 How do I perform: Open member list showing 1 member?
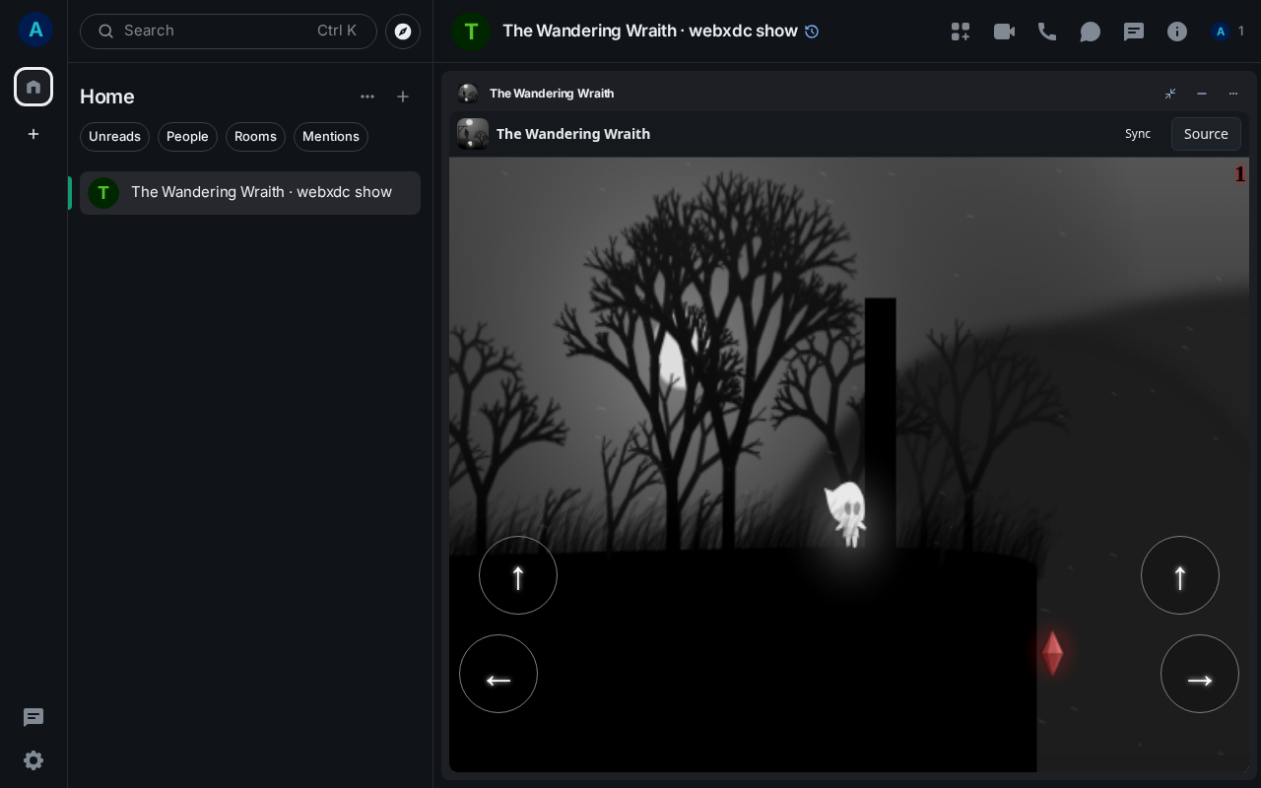pos(1228,32)
